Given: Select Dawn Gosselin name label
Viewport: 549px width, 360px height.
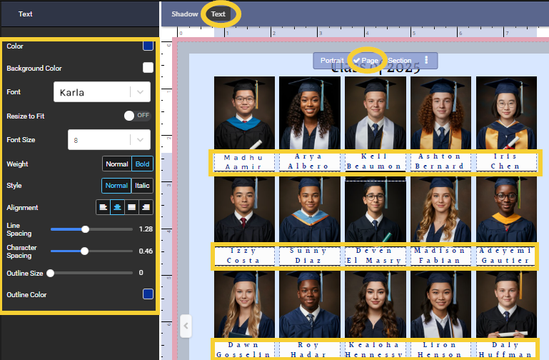Looking at the screenshot, I should [x=244, y=350].
